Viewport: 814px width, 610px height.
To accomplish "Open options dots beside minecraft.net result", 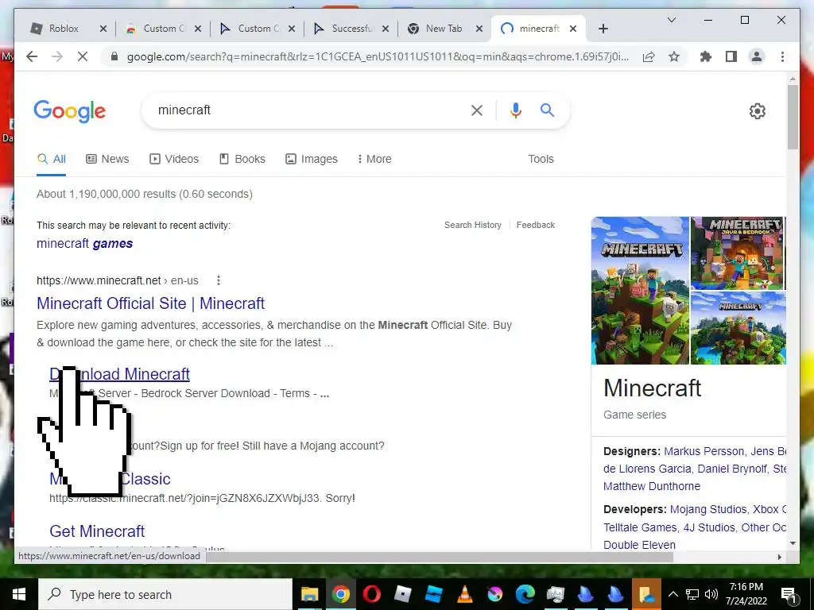I will click(219, 280).
